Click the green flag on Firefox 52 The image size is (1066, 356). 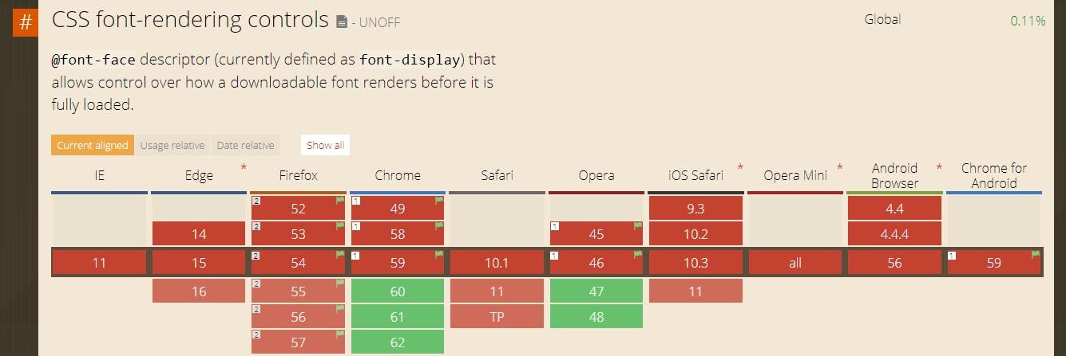pyautogui.click(x=339, y=201)
